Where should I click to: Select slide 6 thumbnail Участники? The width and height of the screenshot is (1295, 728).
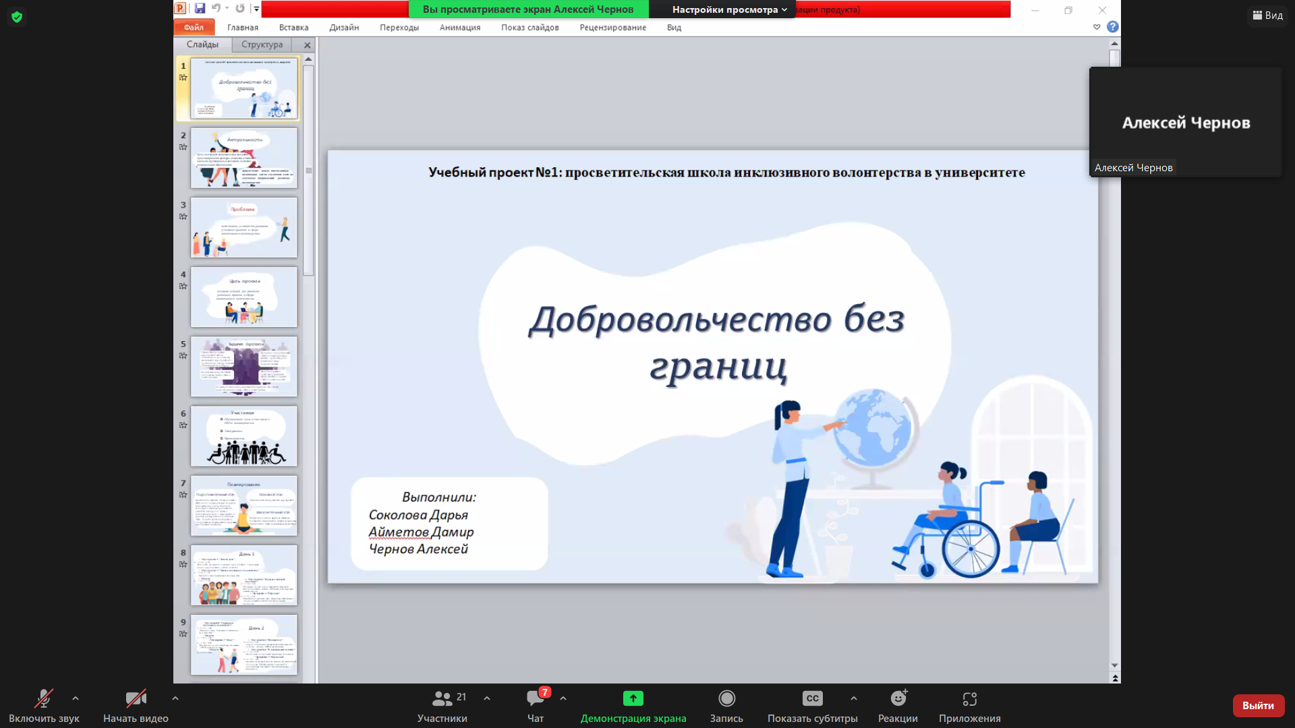pyautogui.click(x=243, y=436)
